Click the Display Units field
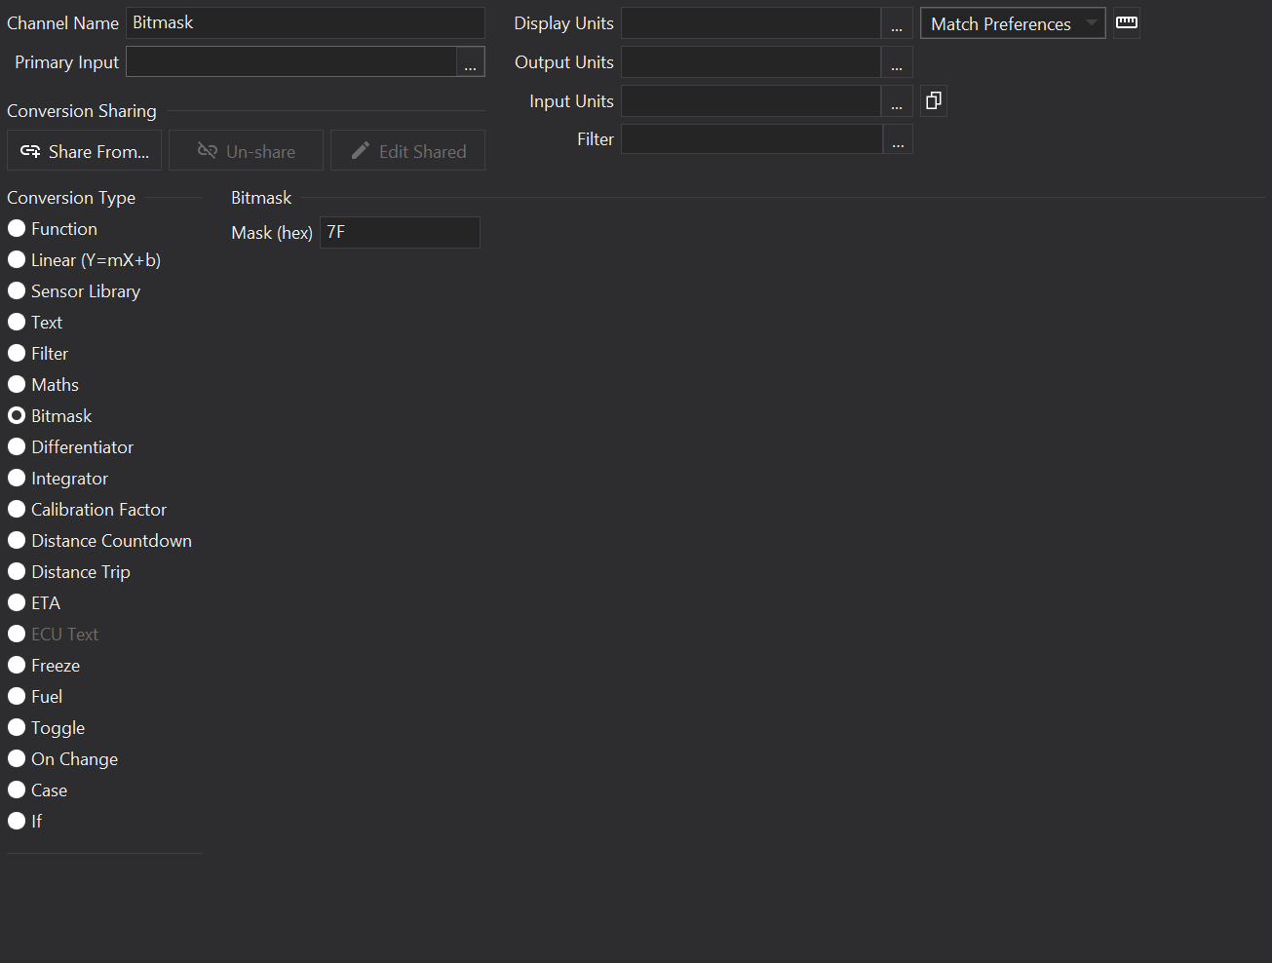Viewport: 1272px width, 963px height. (x=751, y=23)
